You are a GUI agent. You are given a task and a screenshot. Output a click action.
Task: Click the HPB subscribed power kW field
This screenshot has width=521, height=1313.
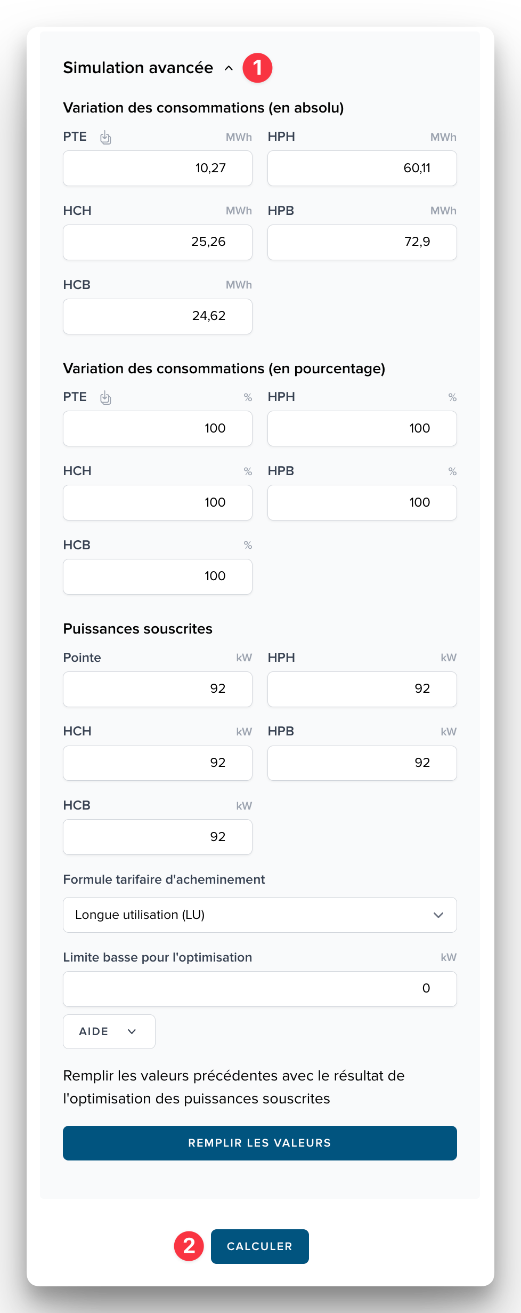pos(362,763)
